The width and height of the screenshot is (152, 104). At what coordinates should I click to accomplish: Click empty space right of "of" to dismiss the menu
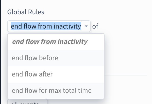125,26
